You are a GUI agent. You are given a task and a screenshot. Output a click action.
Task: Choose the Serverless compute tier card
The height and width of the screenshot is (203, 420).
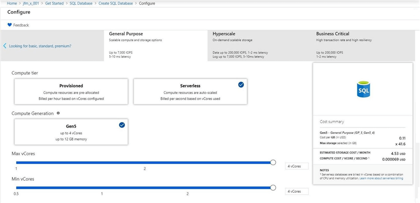coord(190,91)
